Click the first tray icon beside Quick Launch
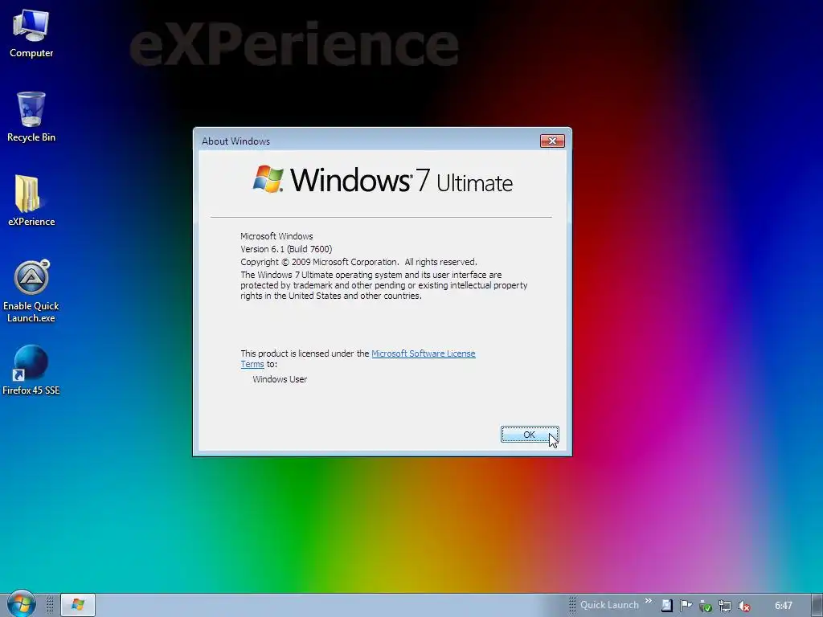The width and height of the screenshot is (823, 617). coord(666,606)
